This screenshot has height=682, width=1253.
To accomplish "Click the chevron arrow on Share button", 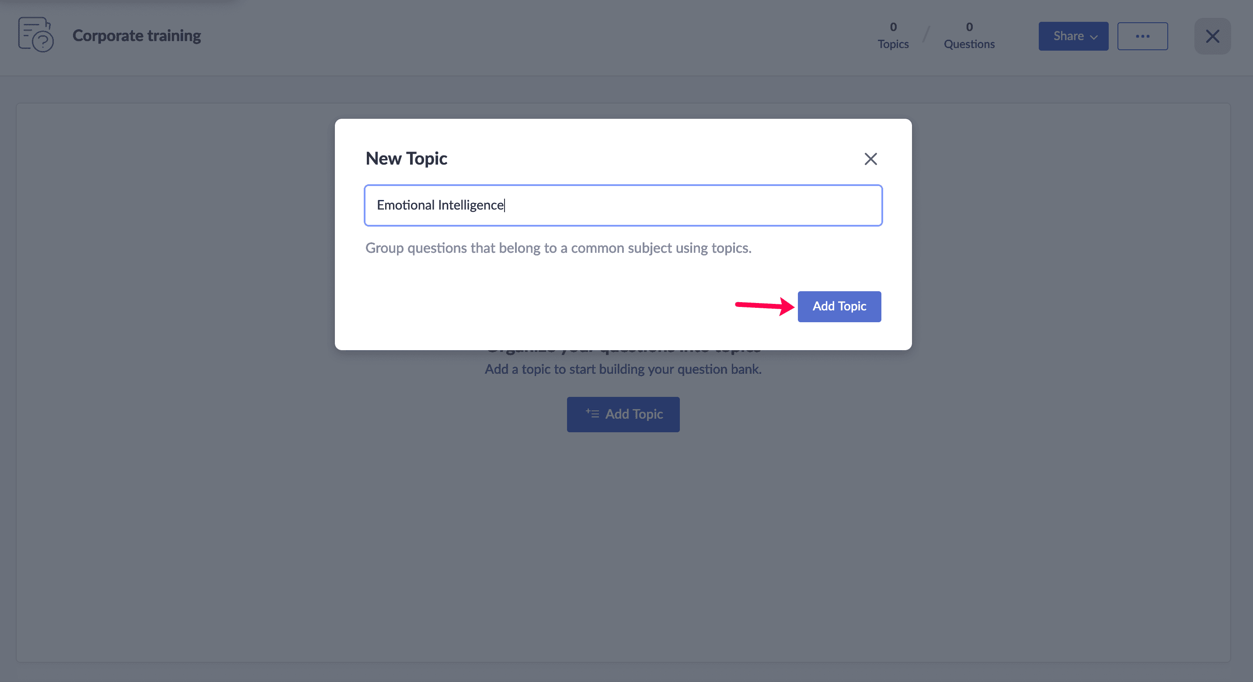I will click(1094, 37).
